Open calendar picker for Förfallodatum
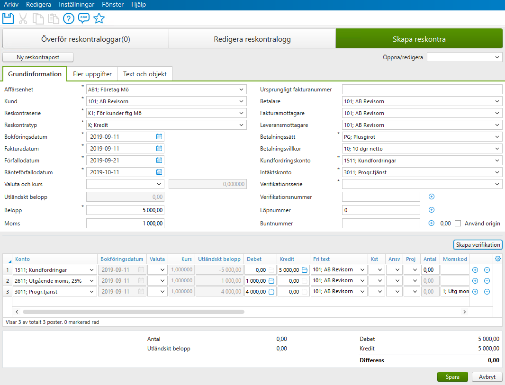 point(159,160)
